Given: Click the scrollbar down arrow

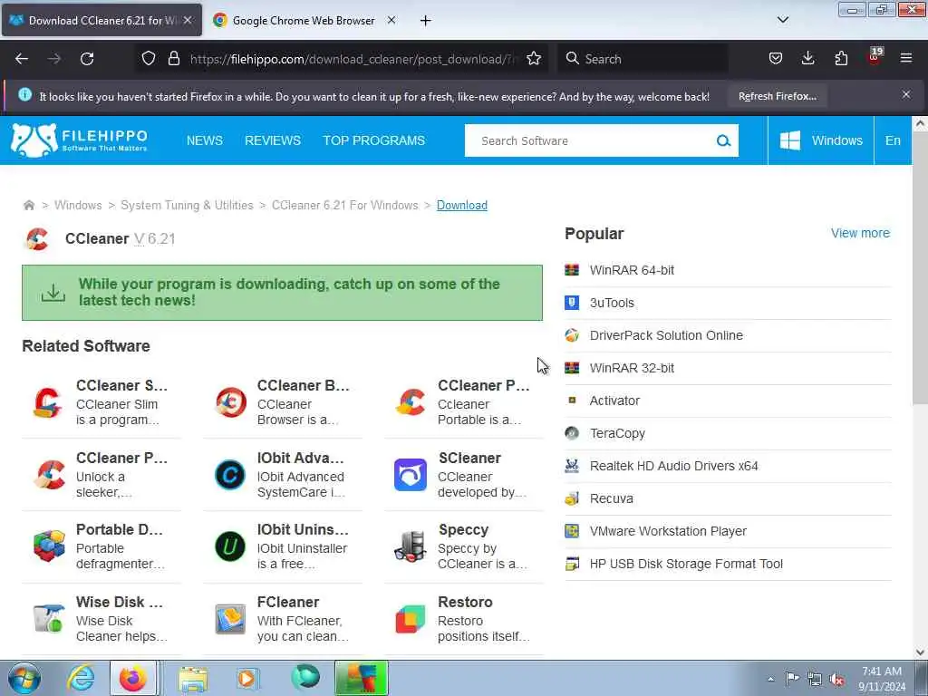Looking at the screenshot, I should pos(920,652).
